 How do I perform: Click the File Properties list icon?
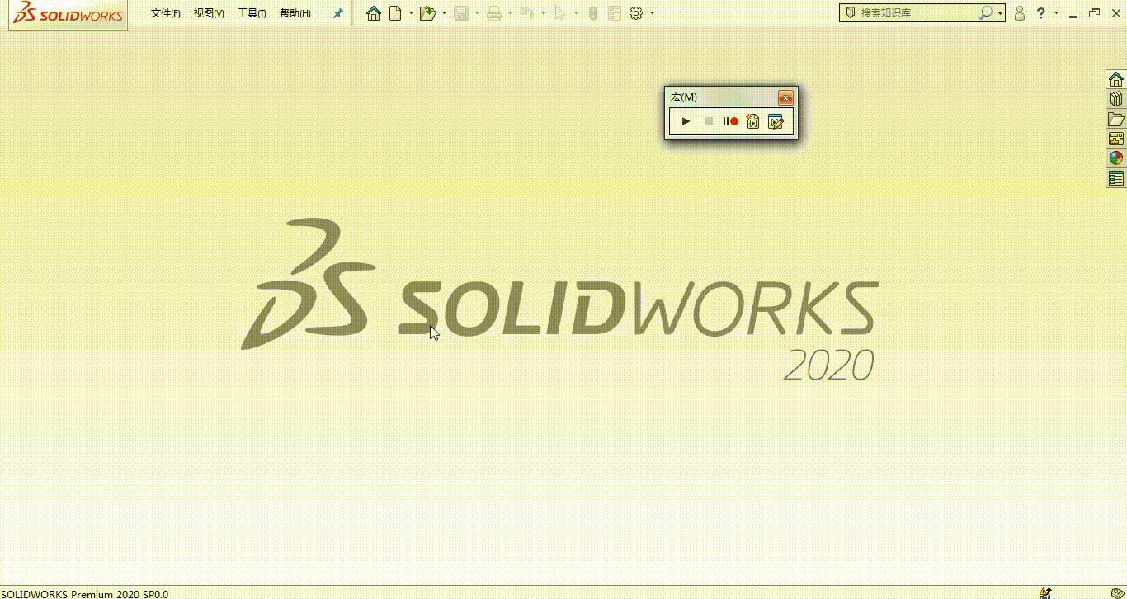point(614,13)
